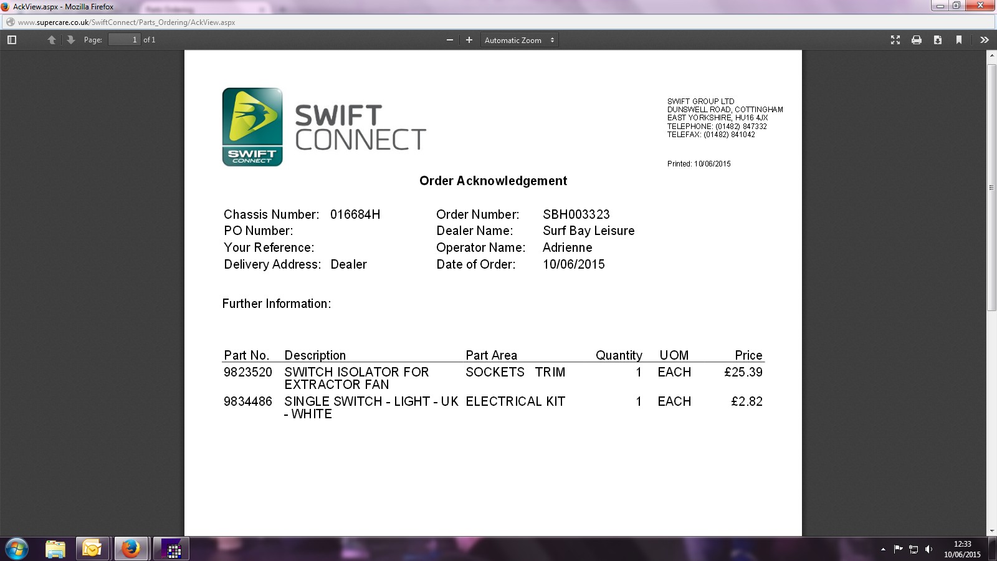Toggle the PDF sidebar panel

(x=12, y=40)
